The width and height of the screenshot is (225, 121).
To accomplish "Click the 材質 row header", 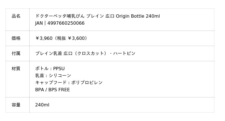I will pyautogui.click(x=16, y=69).
